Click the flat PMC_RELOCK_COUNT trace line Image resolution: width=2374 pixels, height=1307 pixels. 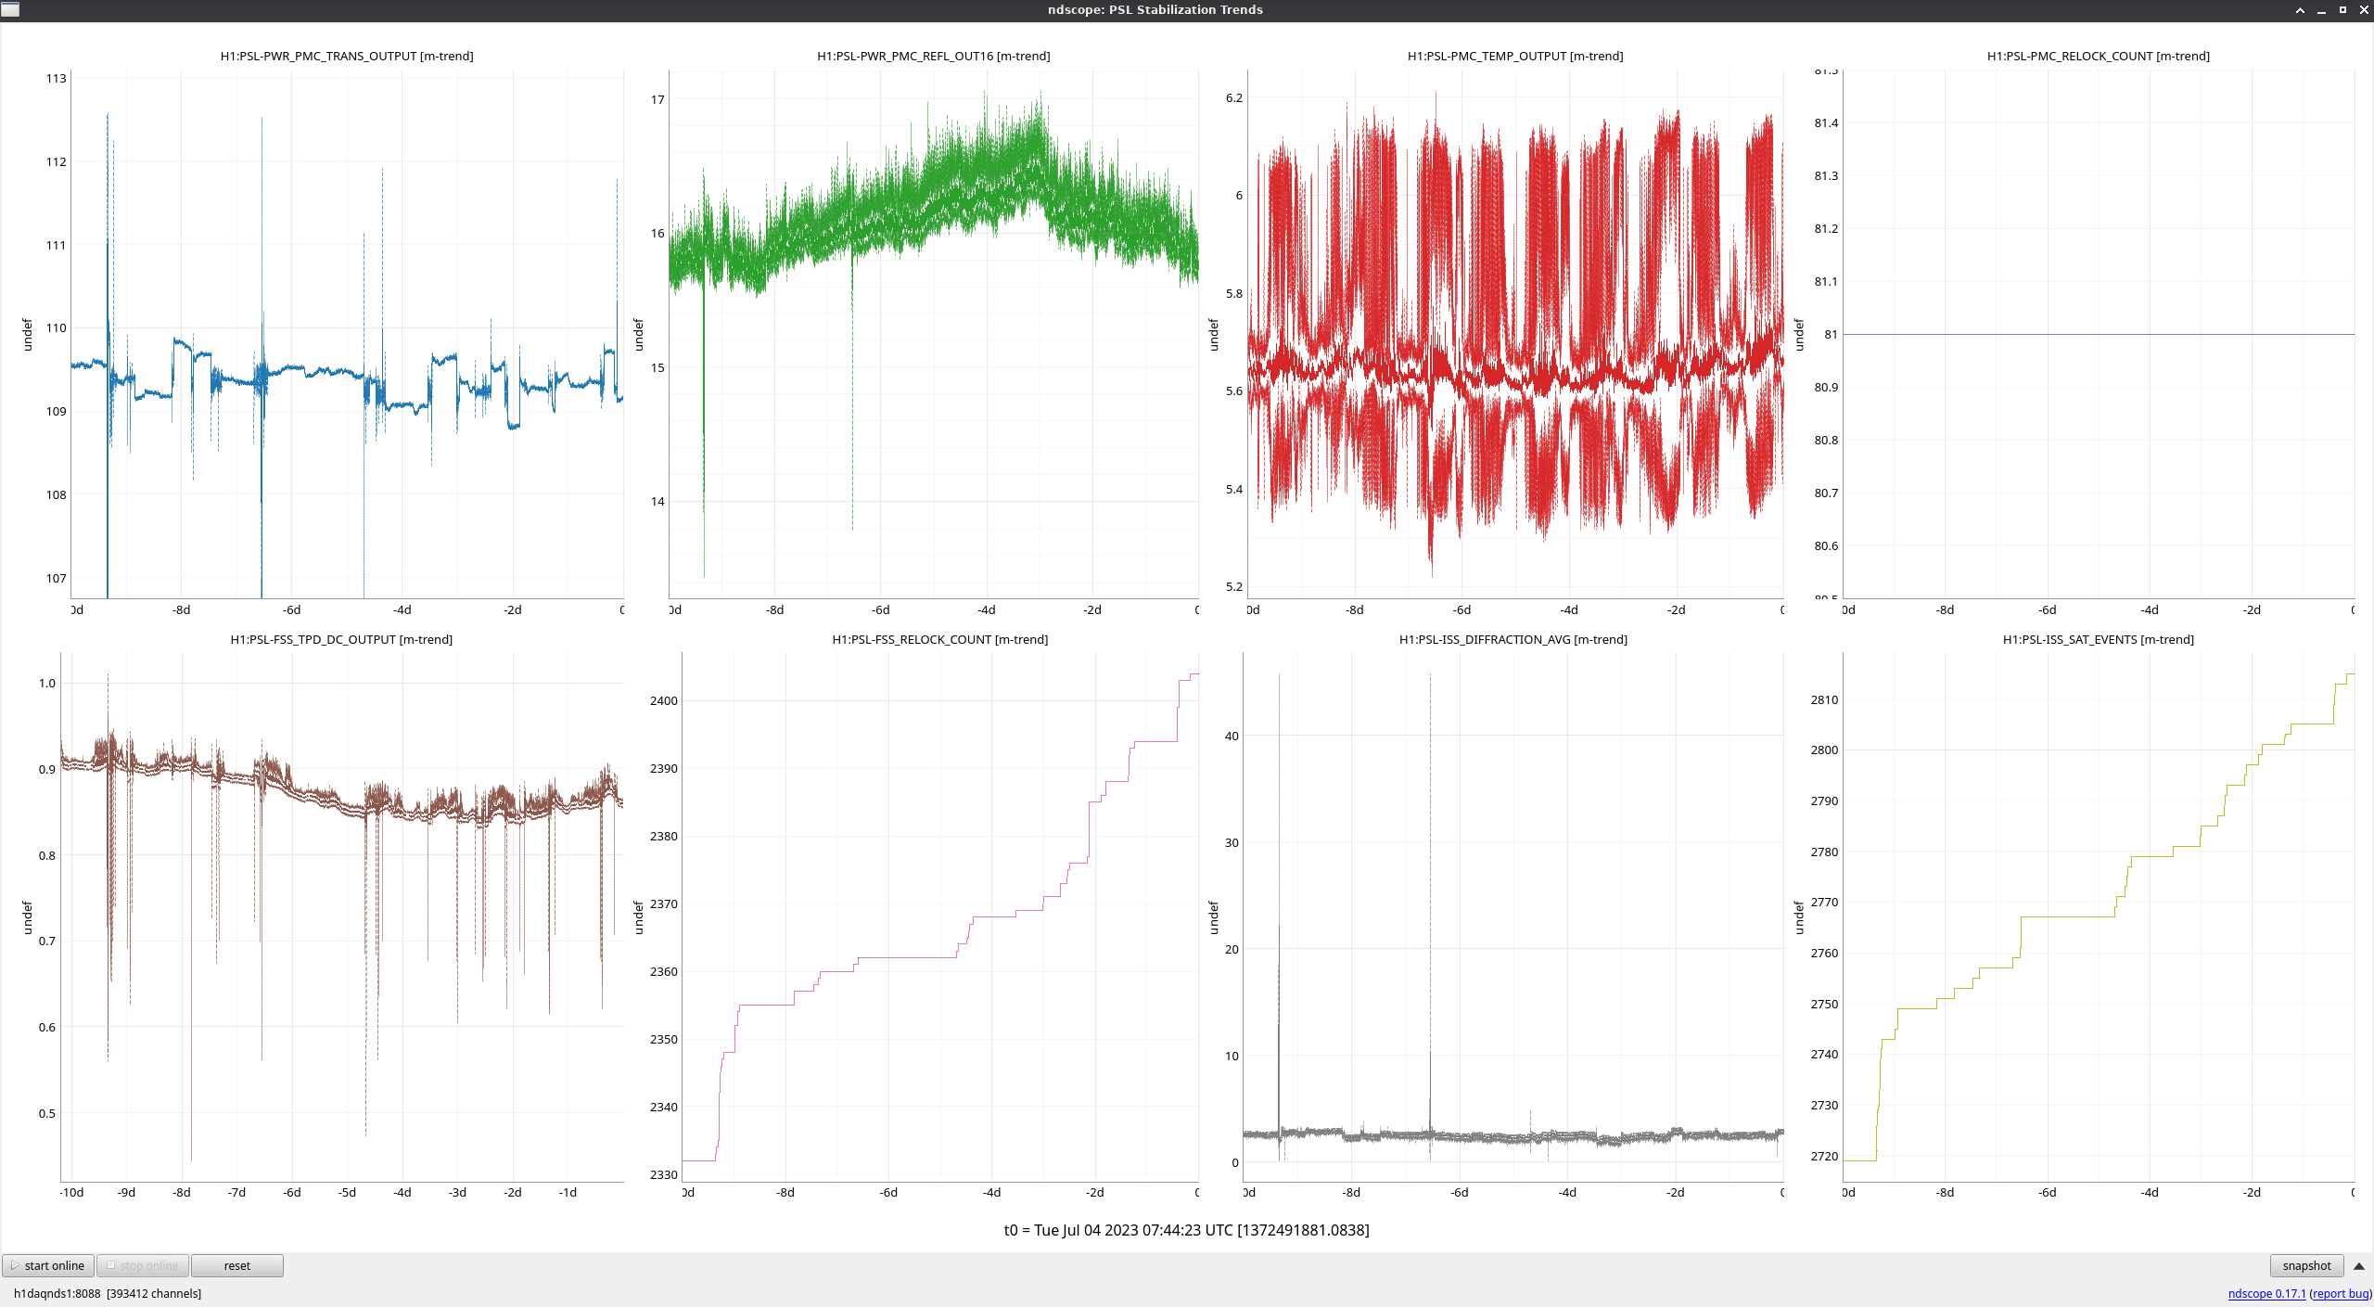pos(2098,334)
